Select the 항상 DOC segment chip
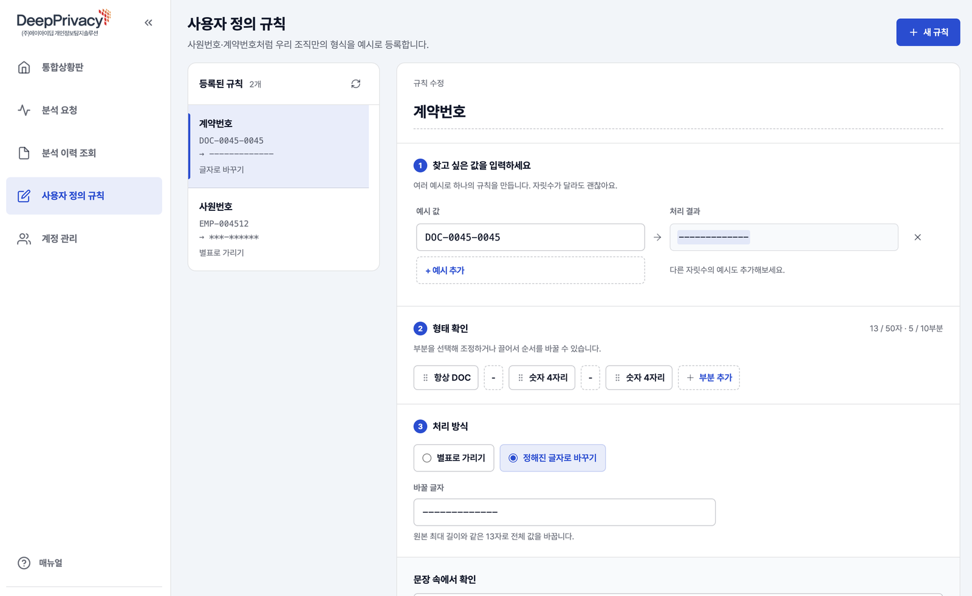 (446, 378)
